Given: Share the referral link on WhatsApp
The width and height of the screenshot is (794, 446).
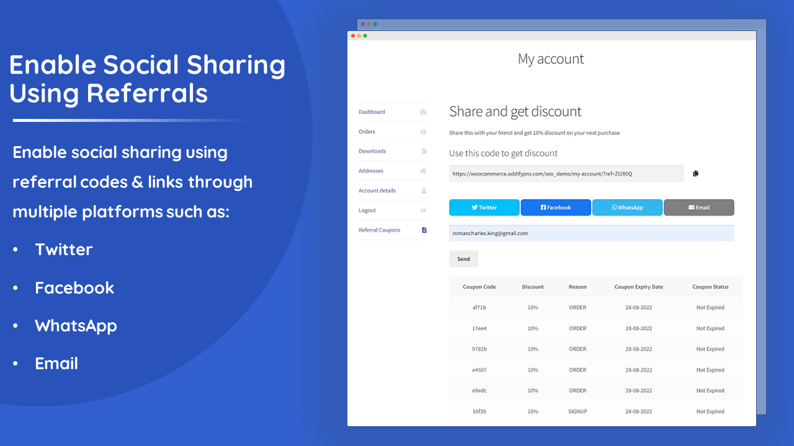Looking at the screenshot, I should coord(627,208).
